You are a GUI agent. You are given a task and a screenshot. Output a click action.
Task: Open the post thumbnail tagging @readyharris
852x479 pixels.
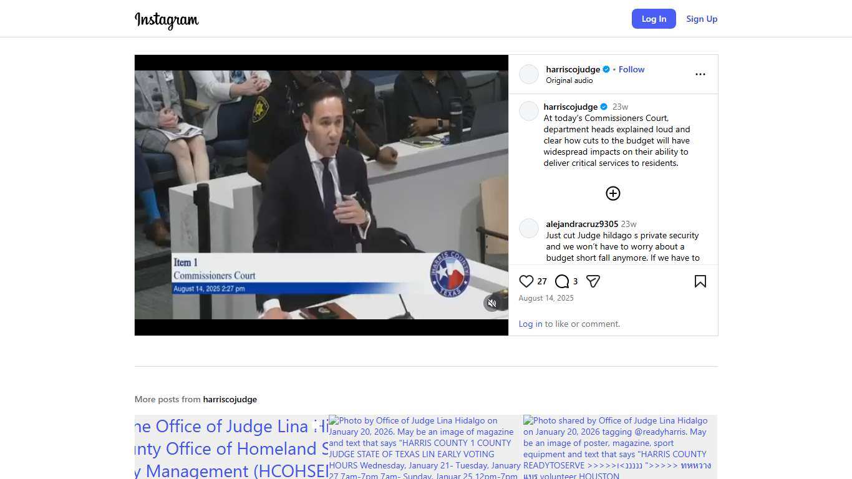619,447
